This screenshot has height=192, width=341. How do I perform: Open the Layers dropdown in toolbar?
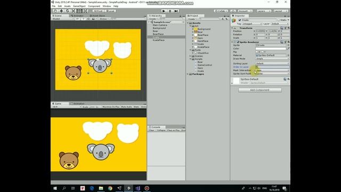tap(264, 11)
